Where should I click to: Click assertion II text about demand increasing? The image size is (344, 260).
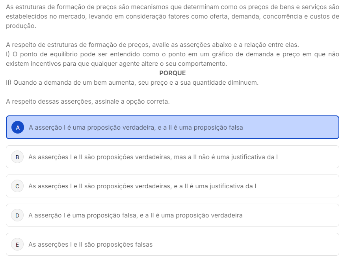pyautogui.click(x=132, y=83)
